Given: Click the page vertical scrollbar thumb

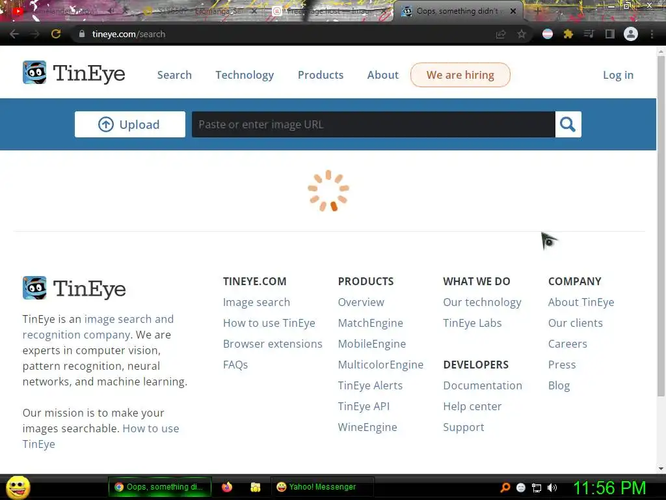Looking at the screenshot, I should (x=661, y=225).
